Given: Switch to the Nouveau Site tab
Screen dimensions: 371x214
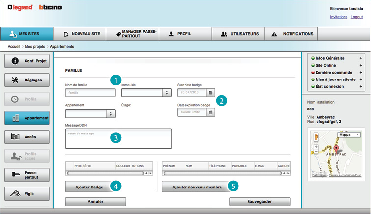Looking at the screenshot, I should [x=81, y=34].
